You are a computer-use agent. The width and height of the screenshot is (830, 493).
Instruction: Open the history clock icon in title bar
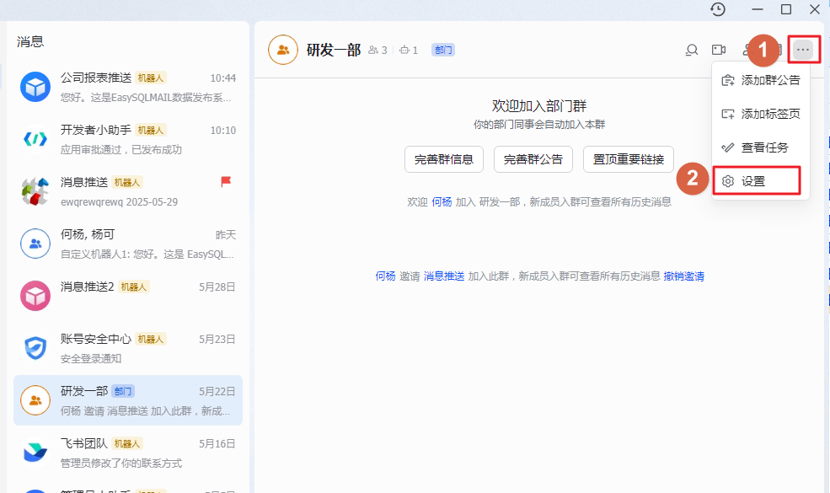[718, 9]
